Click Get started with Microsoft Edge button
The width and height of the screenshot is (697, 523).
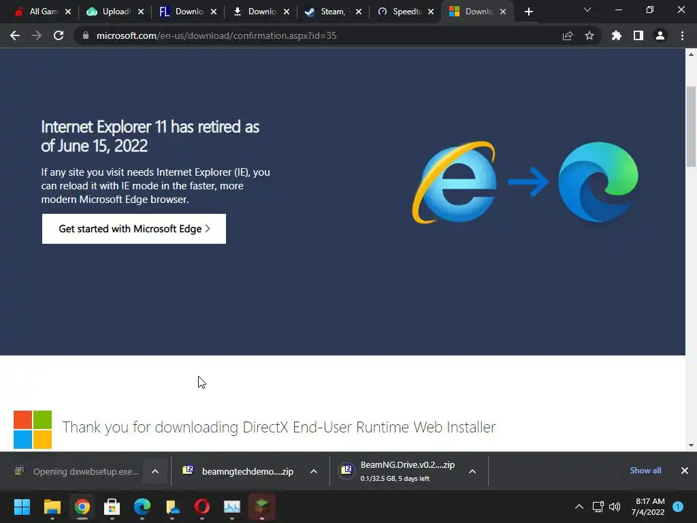pyautogui.click(x=134, y=229)
